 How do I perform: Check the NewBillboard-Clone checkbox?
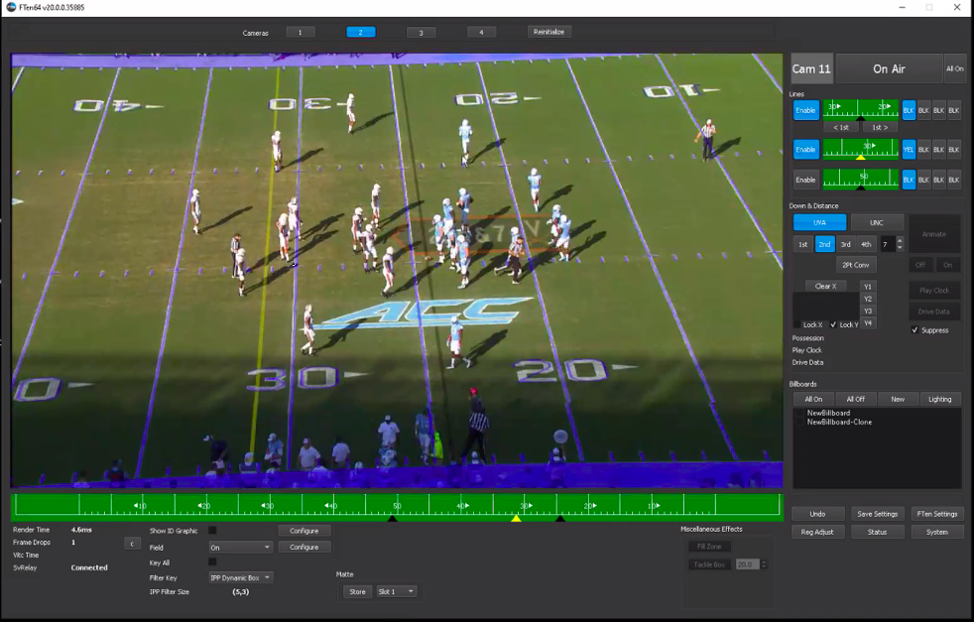[x=800, y=422]
